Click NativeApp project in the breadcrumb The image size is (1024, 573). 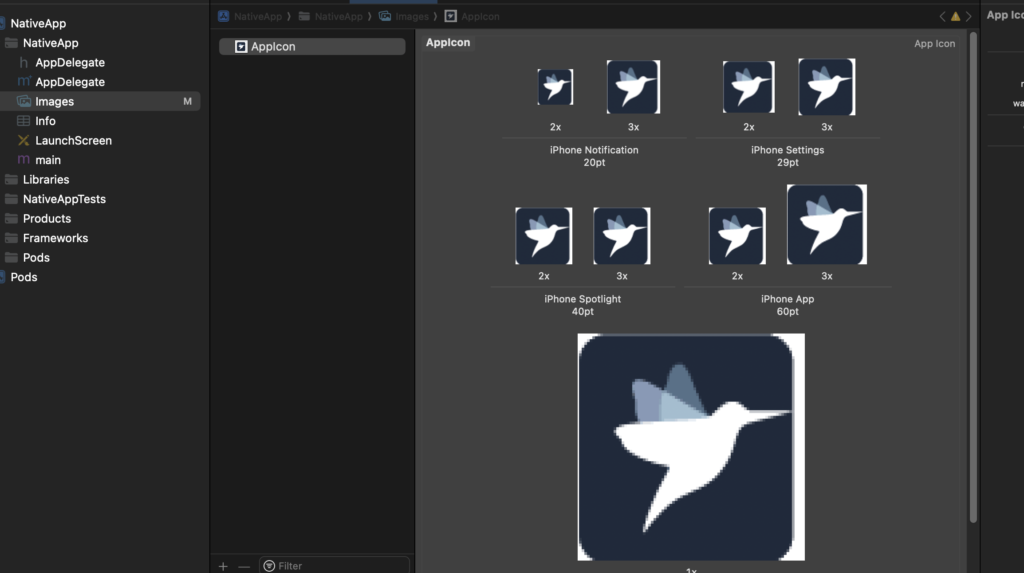250,16
